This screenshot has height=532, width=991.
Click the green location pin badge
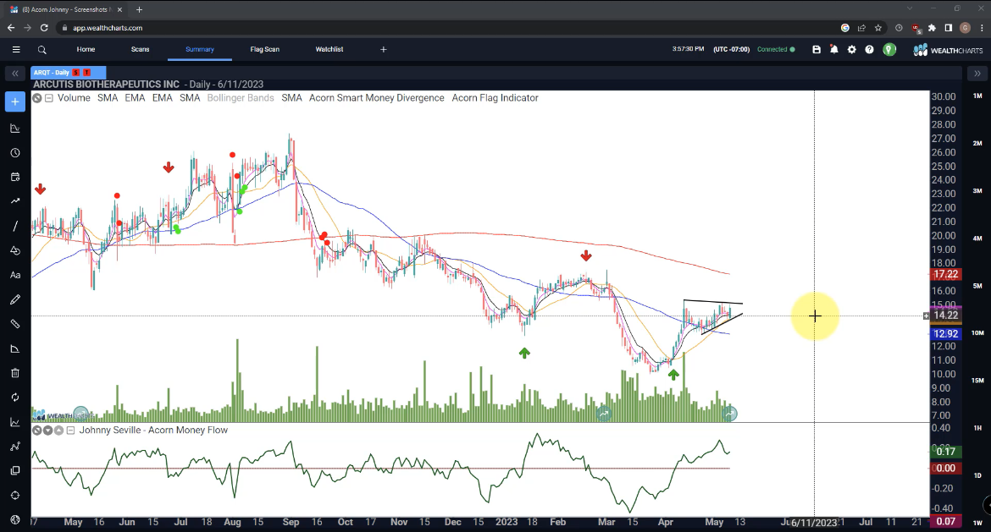tap(889, 49)
